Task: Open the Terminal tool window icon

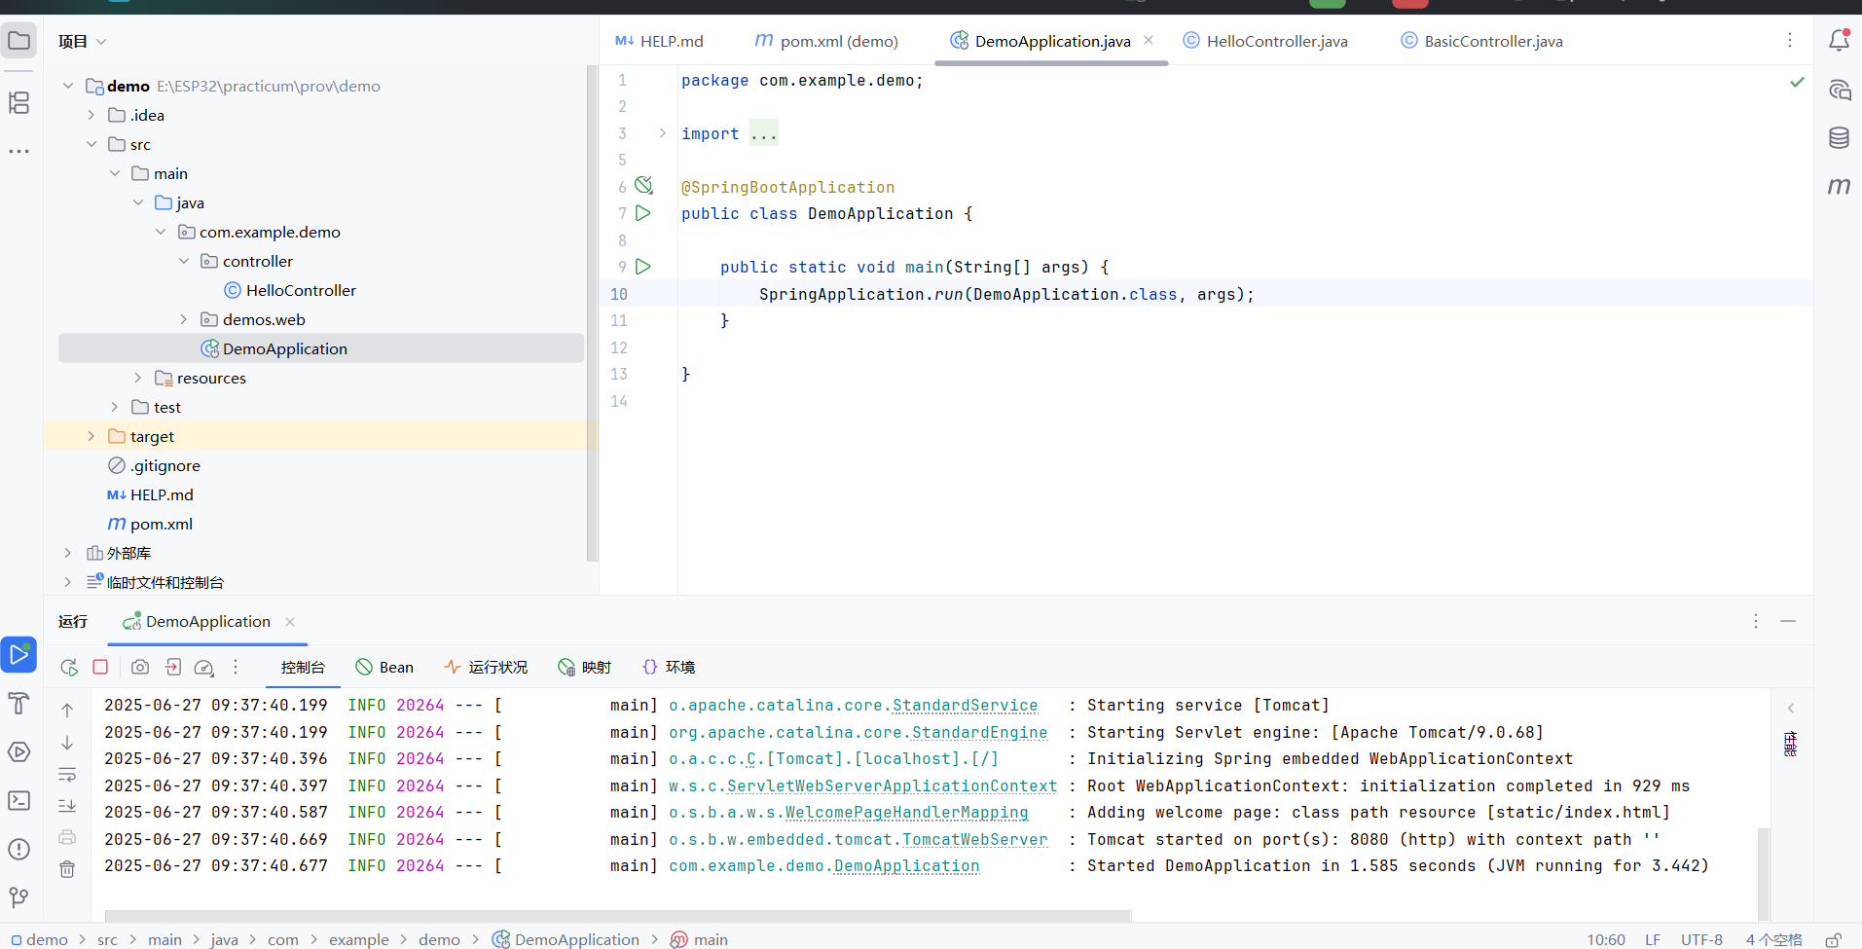Action: [x=18, y=800]
